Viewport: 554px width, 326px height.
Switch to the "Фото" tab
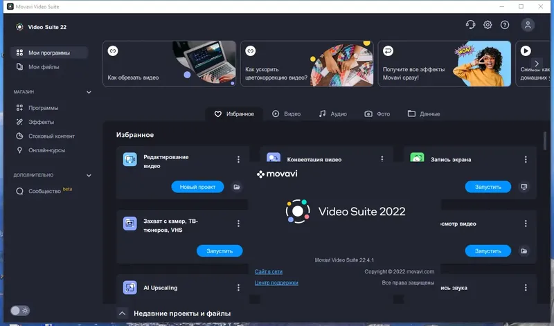[377, 114]
